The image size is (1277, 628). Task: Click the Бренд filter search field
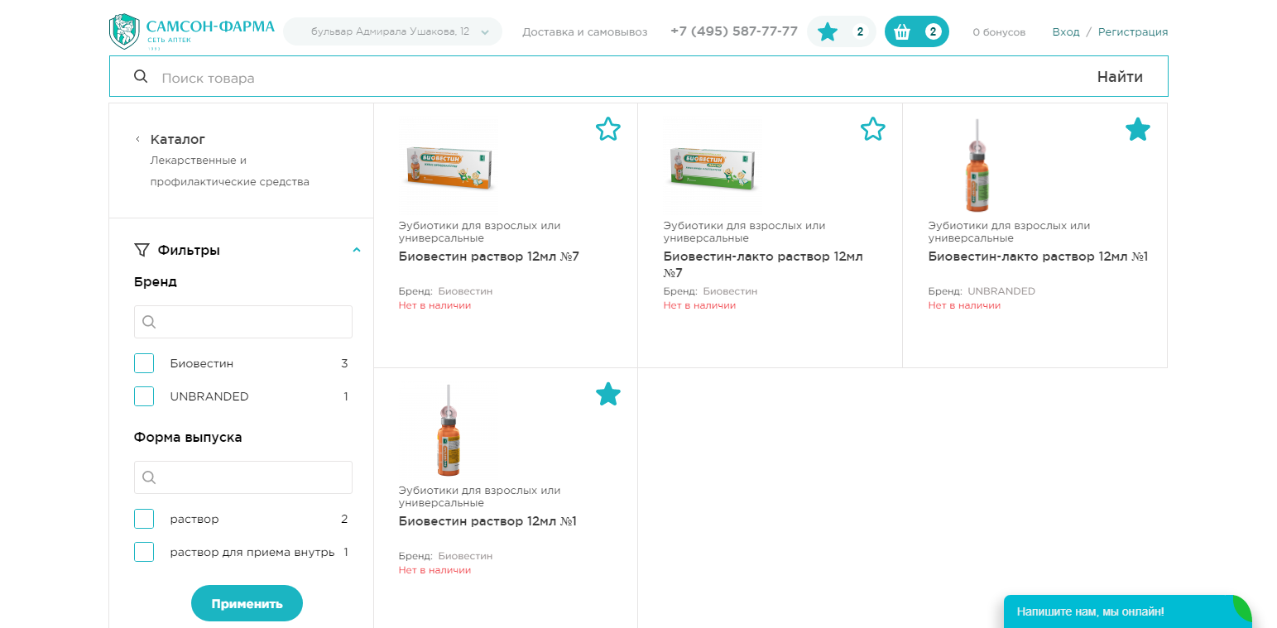pos(243,322)
